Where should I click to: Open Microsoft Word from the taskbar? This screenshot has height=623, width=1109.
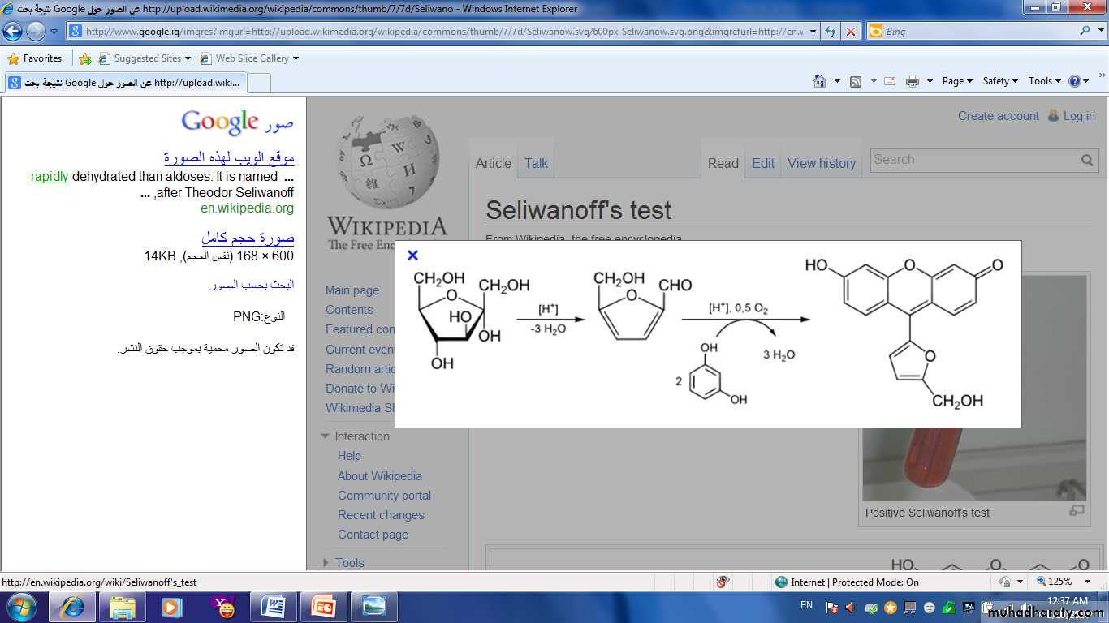tap(273, 607)
